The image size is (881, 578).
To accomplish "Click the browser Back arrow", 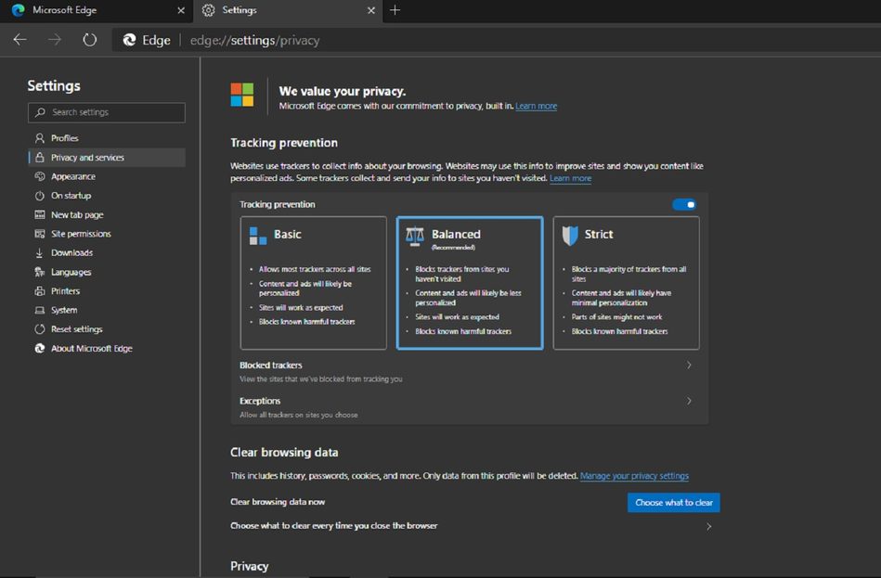I will pyautogui.click(x=20, y=40).
